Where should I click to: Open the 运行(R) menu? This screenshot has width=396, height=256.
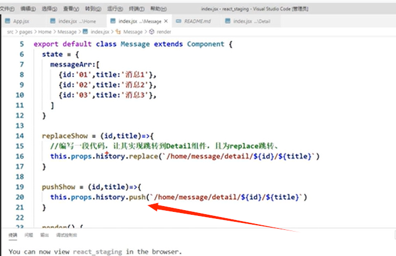[115, 9]
